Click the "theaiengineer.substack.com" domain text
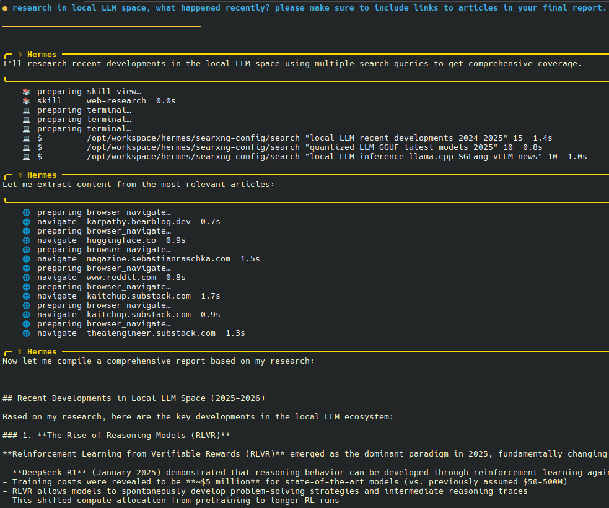The image size is (609, 508). (x=151, y=334)
